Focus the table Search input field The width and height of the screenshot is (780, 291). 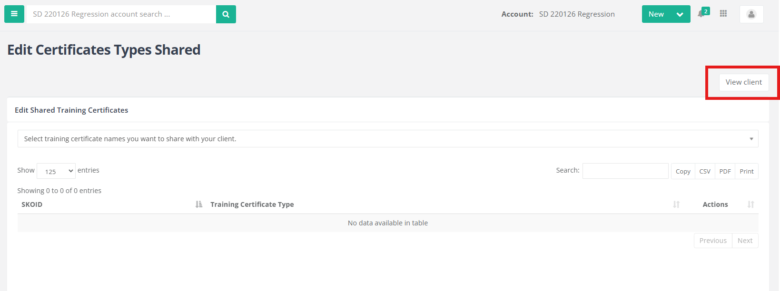point(625,171)
